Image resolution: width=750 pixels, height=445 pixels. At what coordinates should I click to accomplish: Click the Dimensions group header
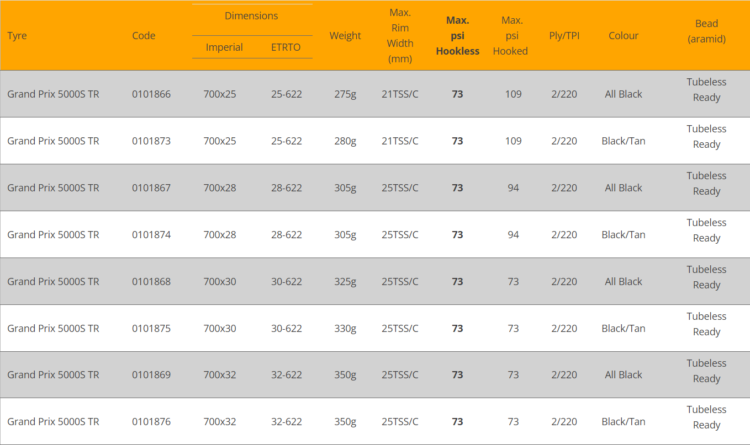(251, 16)
